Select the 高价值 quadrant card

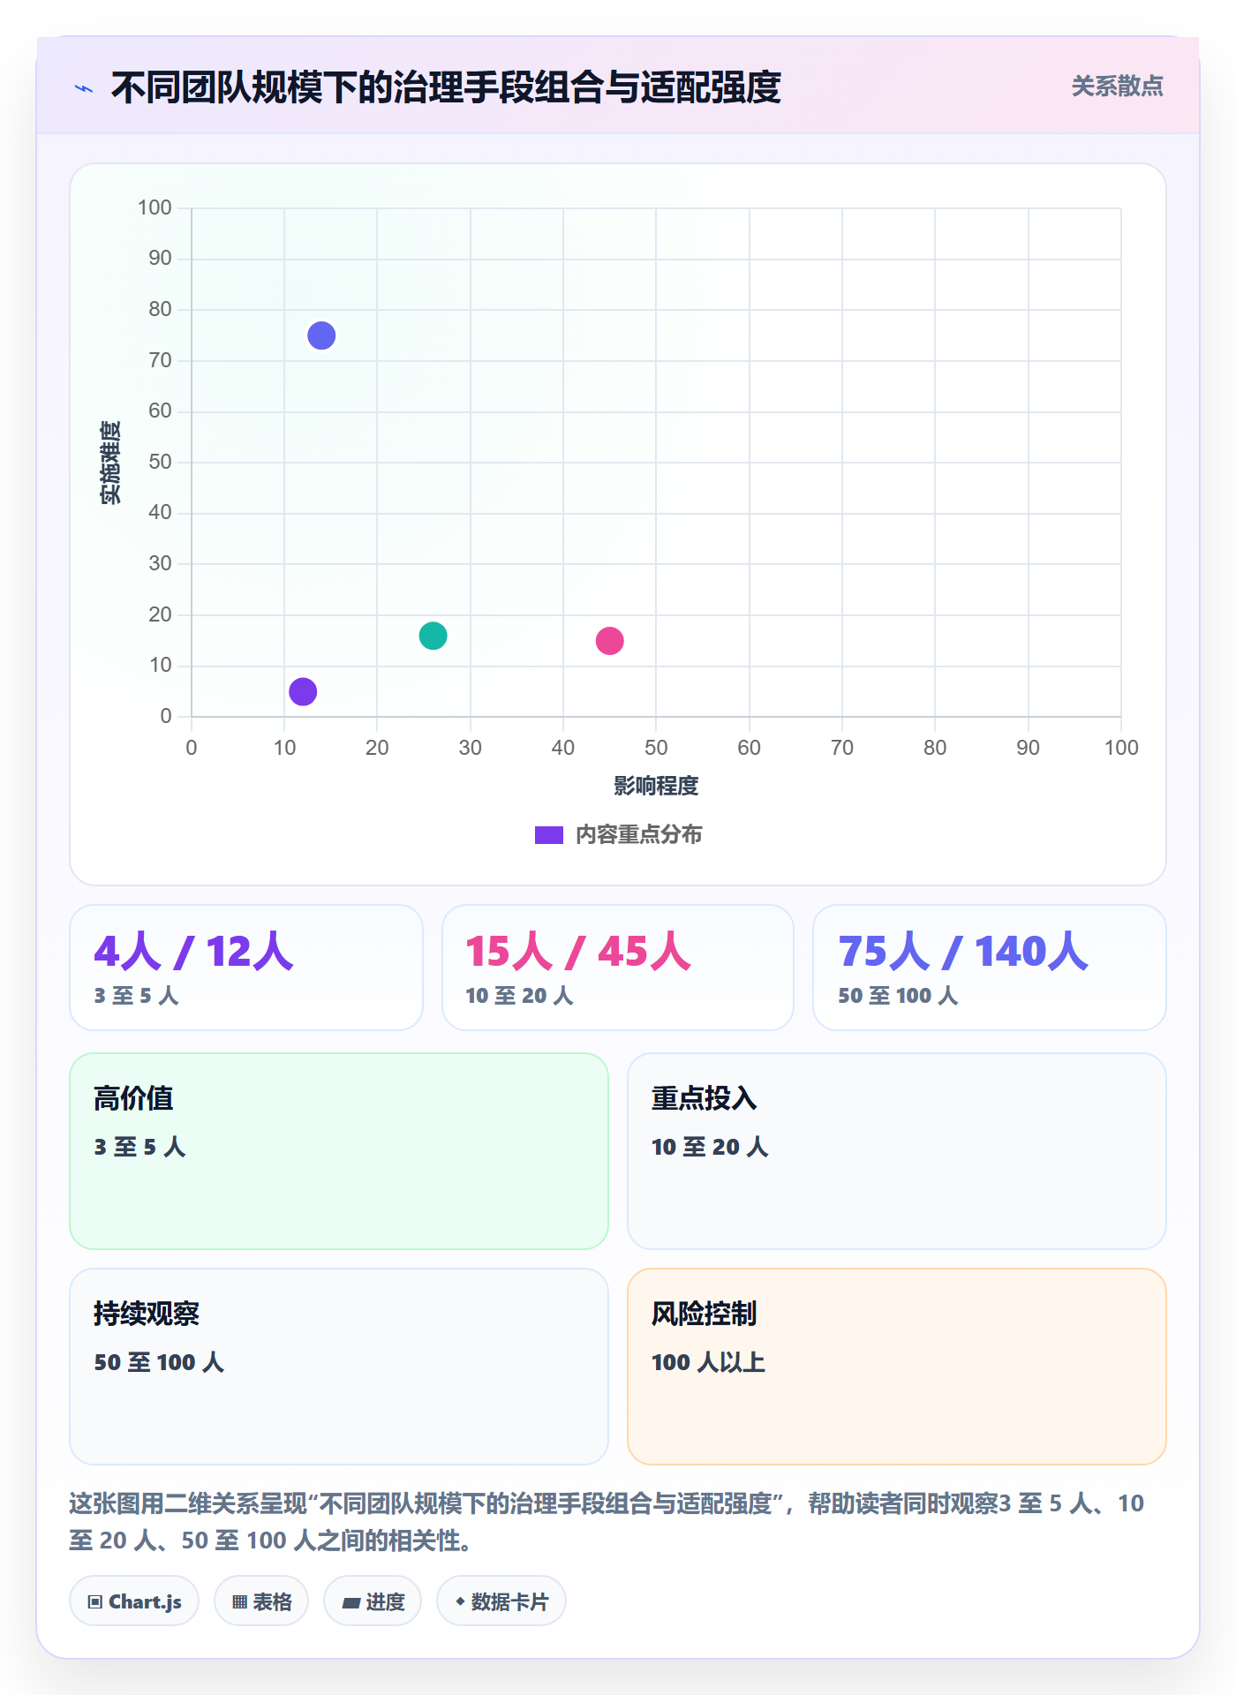[x=339, y=1151]
